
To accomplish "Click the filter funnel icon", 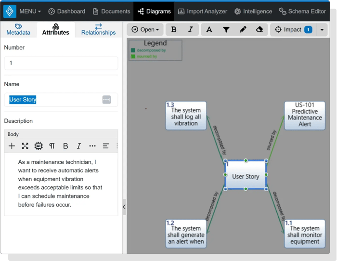I will tap(226, 29).
